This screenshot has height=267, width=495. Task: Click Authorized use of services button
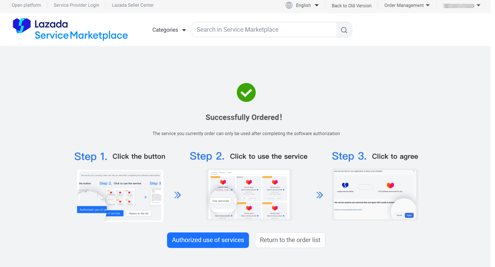[x=208, y=240]
